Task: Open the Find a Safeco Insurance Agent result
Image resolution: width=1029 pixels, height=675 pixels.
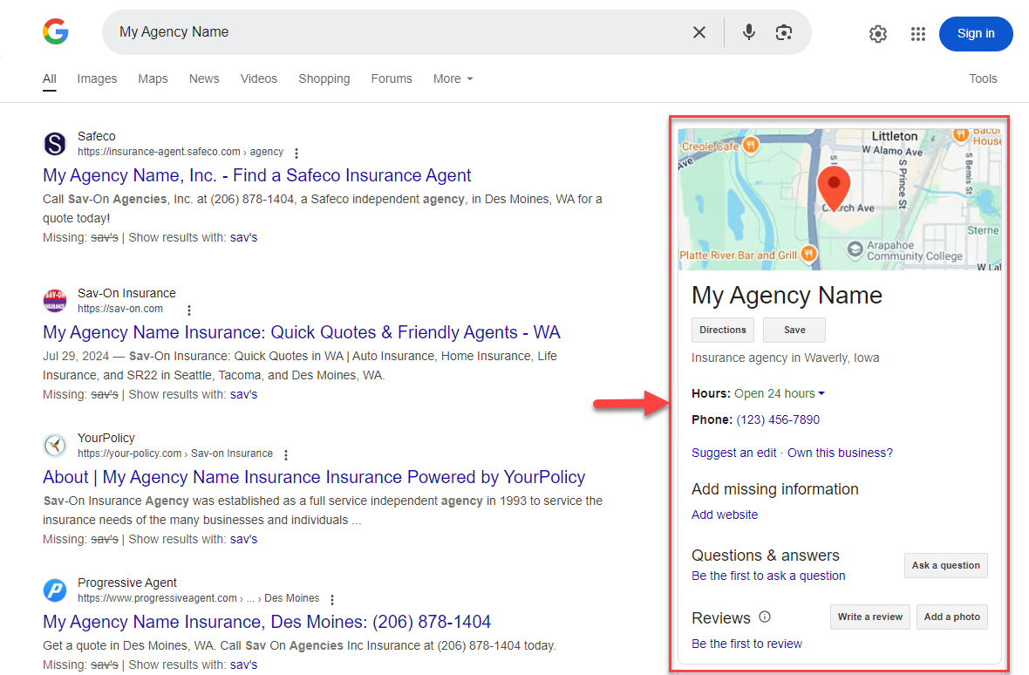Action: [x=257, y=176]
